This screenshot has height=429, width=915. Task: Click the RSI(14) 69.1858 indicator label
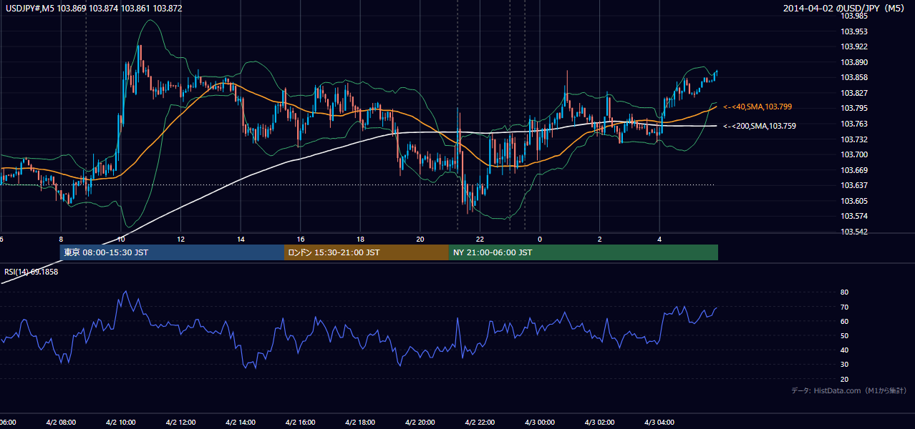click(32, 272)
